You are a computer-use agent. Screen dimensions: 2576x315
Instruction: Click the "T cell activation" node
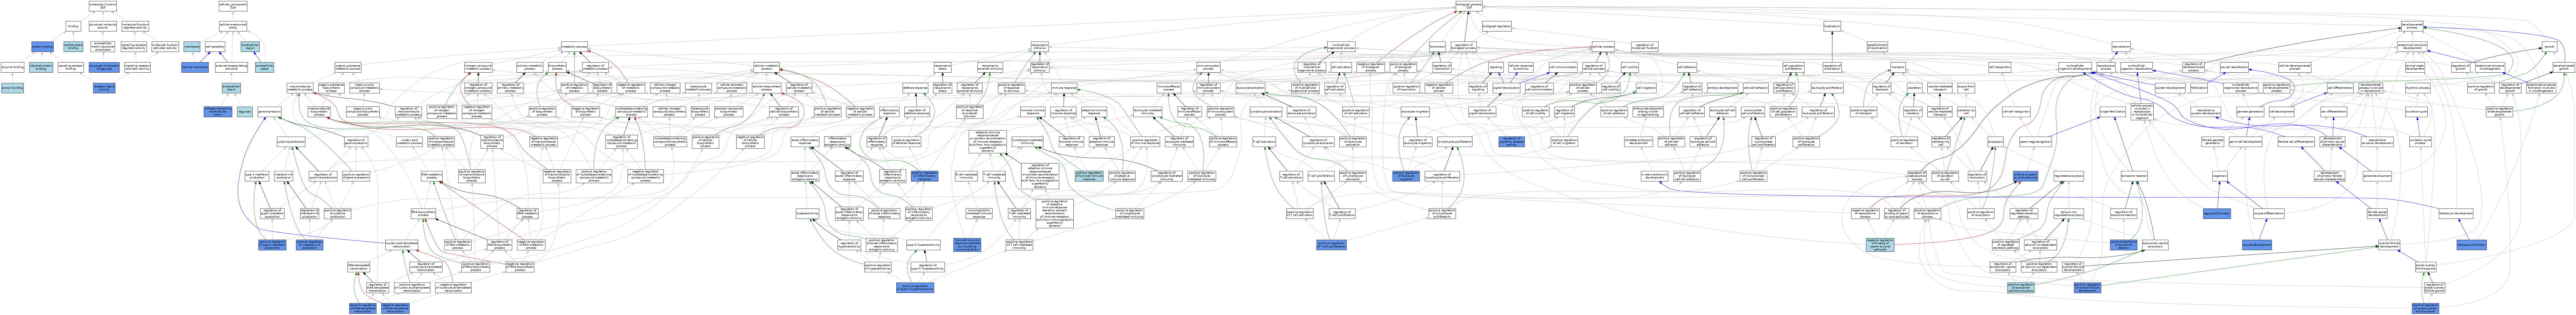coord(1264,142)
